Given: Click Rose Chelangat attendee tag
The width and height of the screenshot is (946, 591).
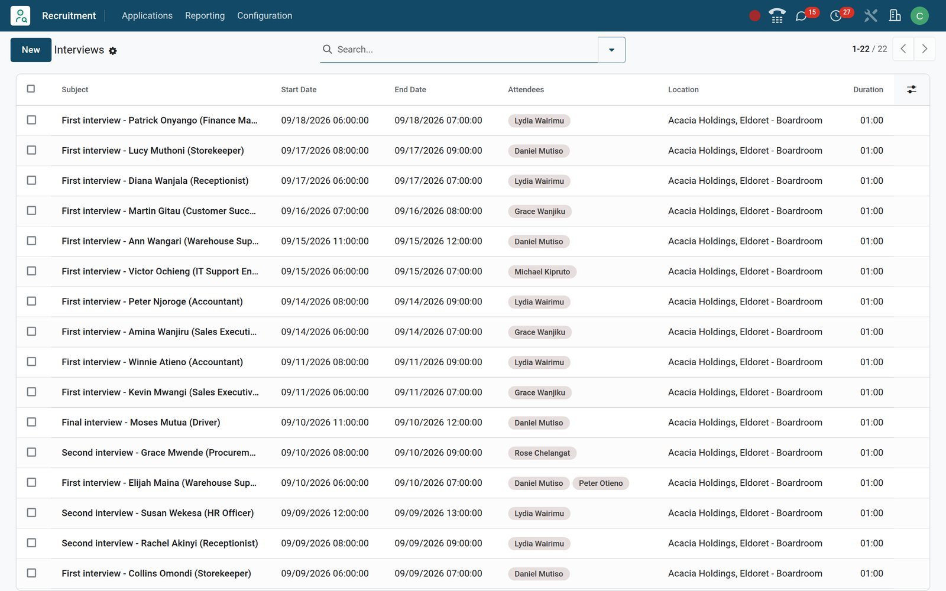Looking at the screenshot, I should click(x=542, y=453).
